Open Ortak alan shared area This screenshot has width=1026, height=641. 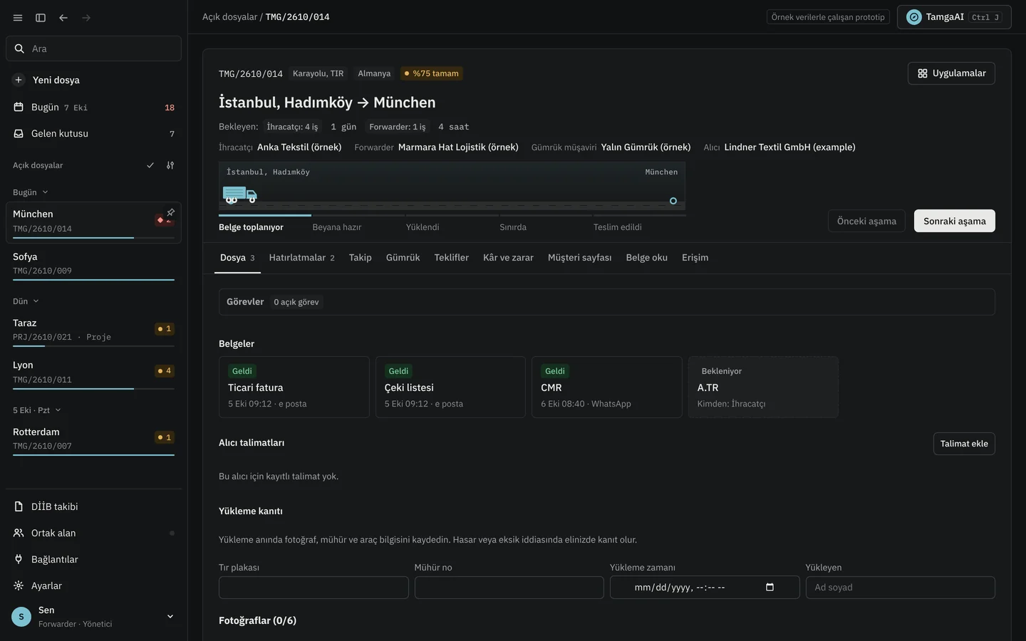coord(93,533)
